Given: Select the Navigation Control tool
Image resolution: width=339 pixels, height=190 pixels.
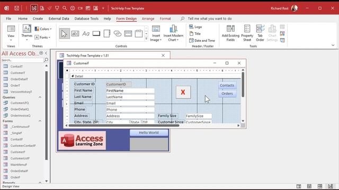Looking at the screenshot, I should (128, 34).
